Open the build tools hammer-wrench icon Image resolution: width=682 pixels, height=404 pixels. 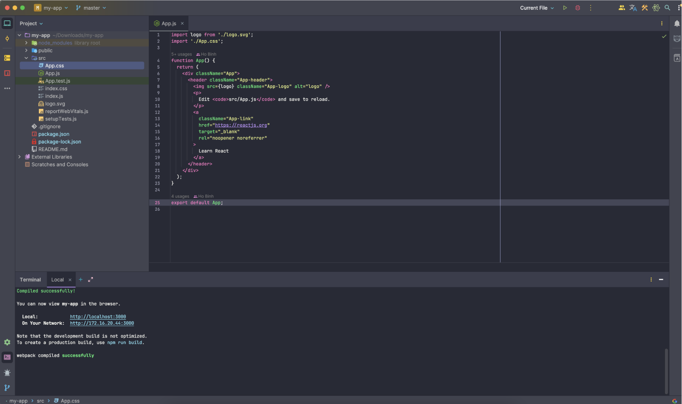click(x=645, y=8)
